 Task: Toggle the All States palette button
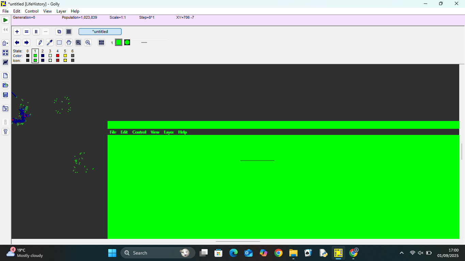[x=101, y=42]
